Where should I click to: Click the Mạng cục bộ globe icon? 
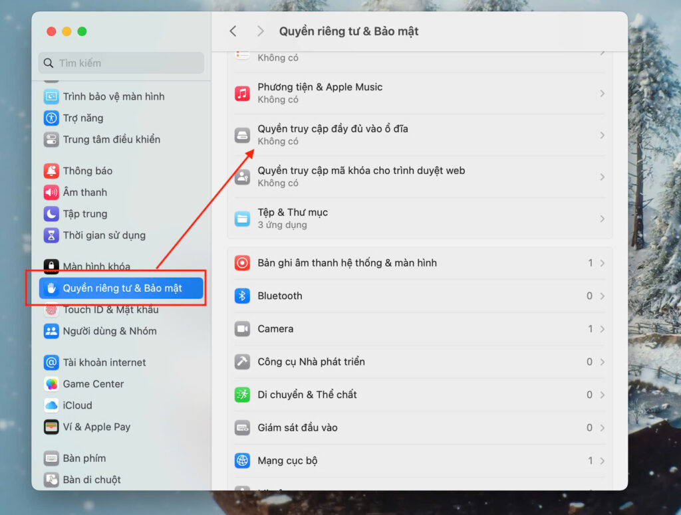[x=242, y=461]
